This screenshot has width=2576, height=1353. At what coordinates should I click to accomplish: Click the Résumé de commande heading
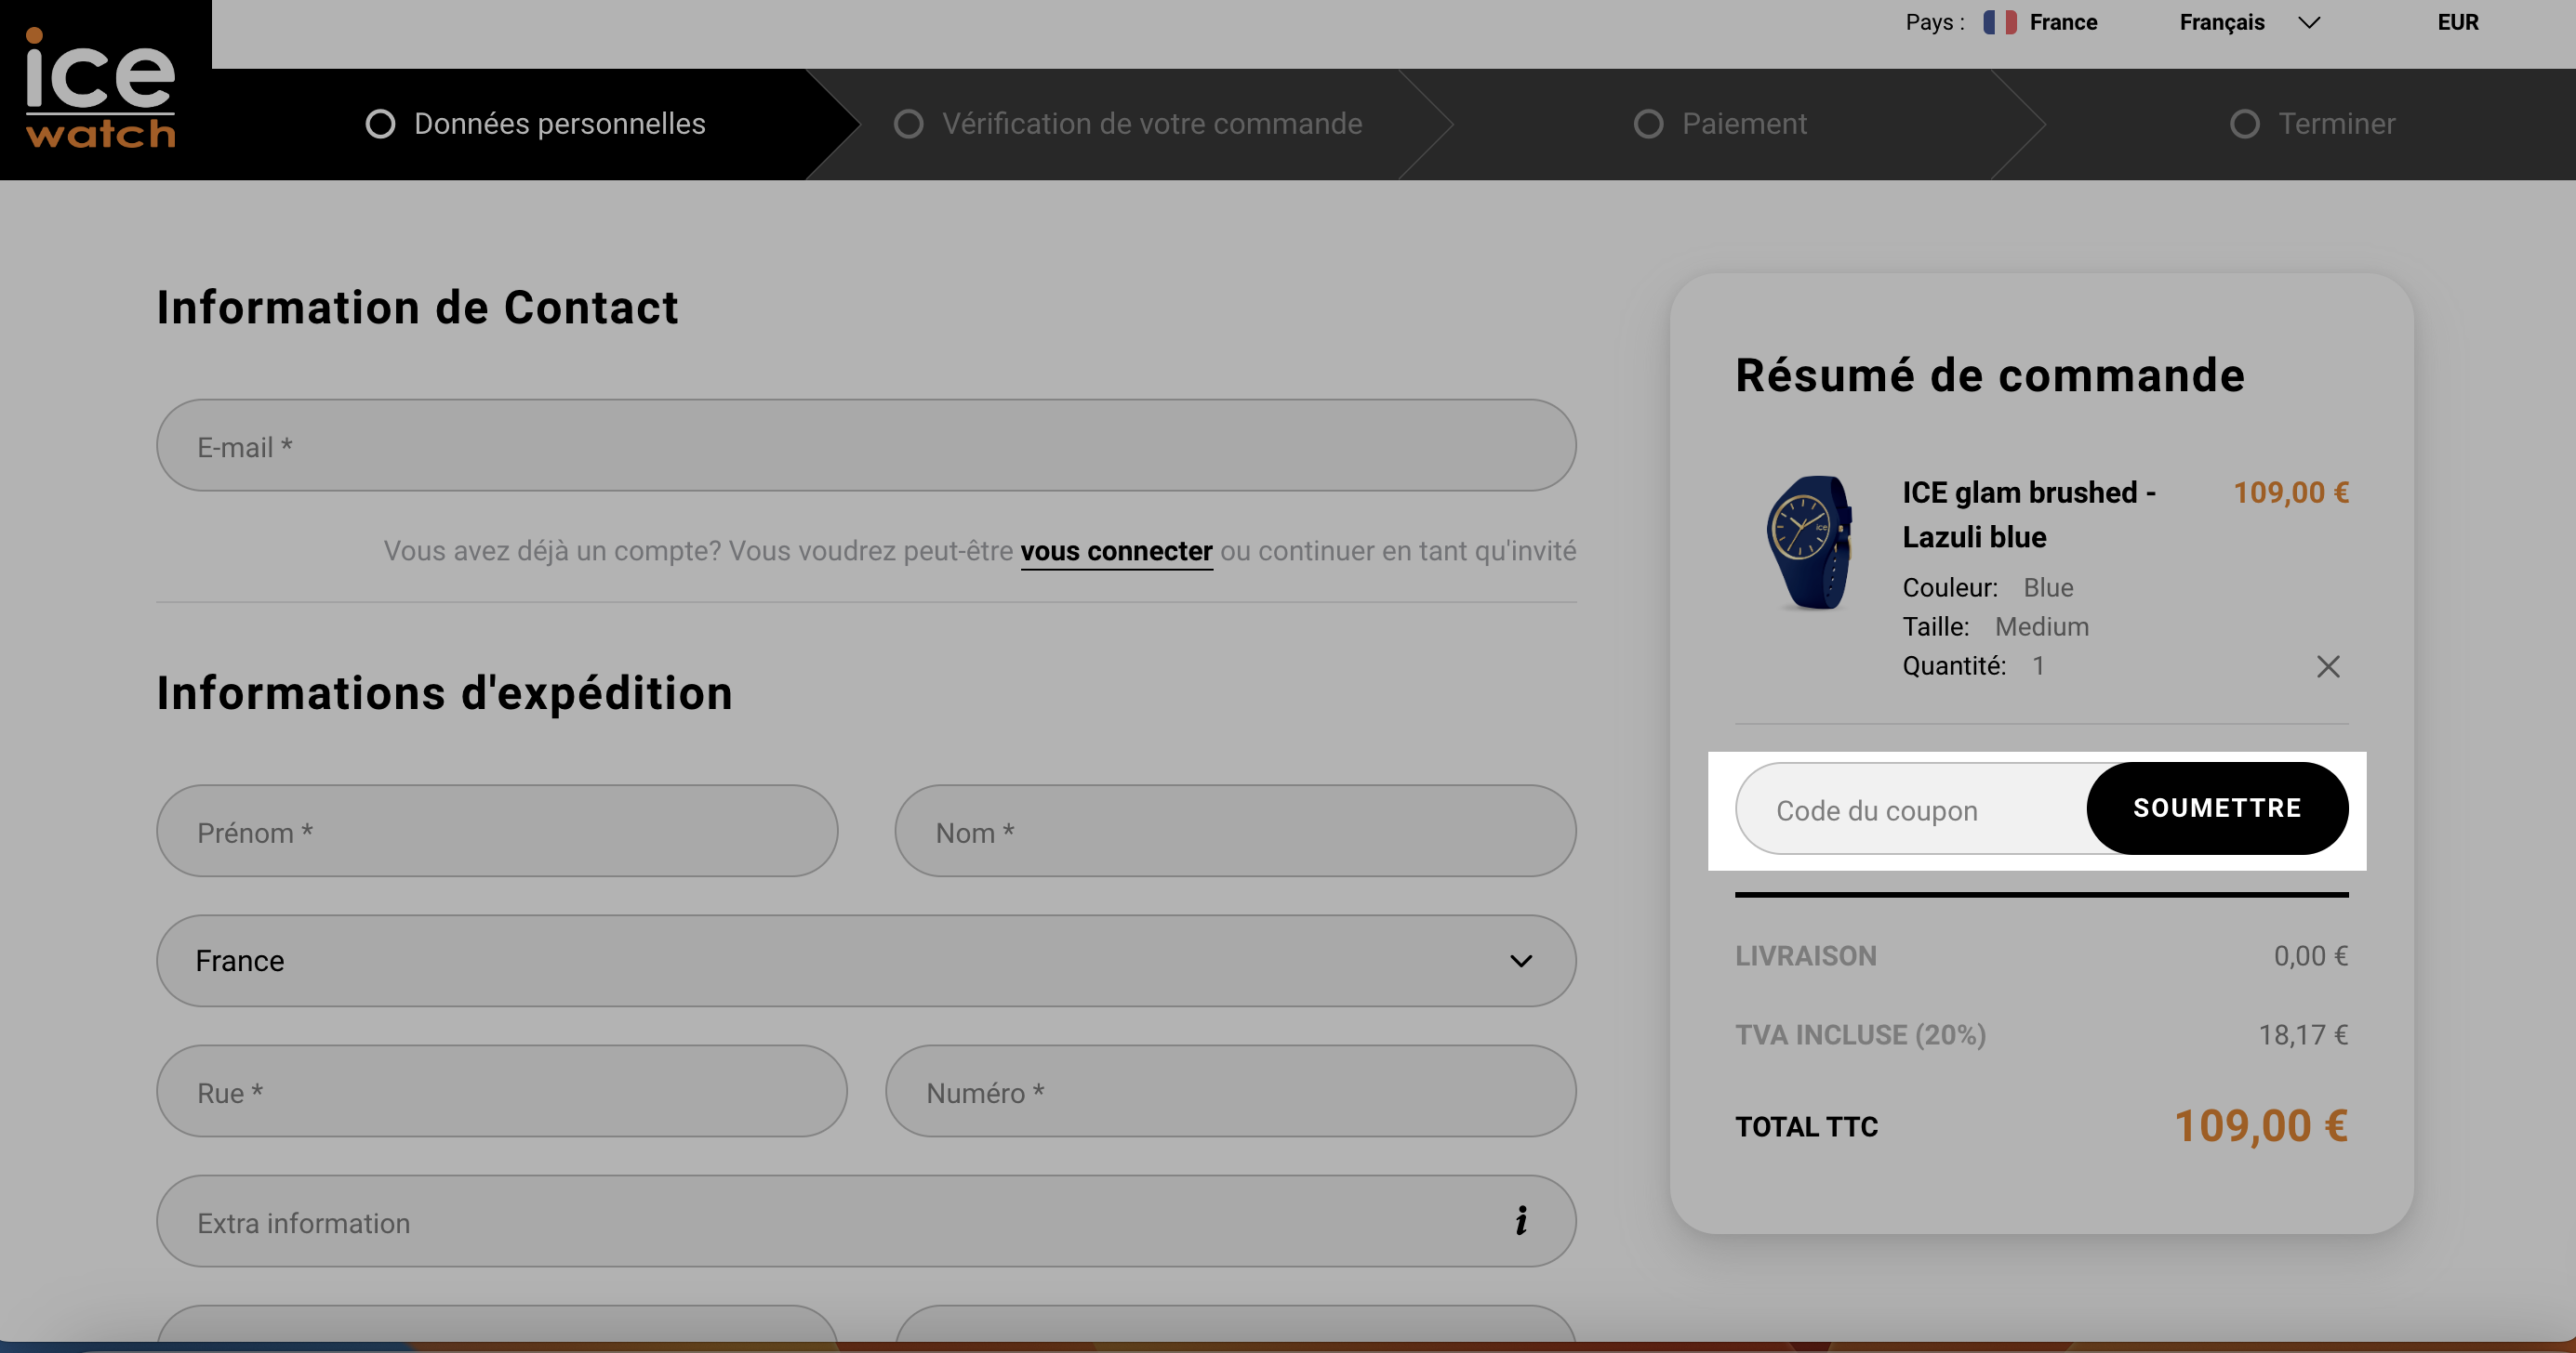(x=1990, y=375)
